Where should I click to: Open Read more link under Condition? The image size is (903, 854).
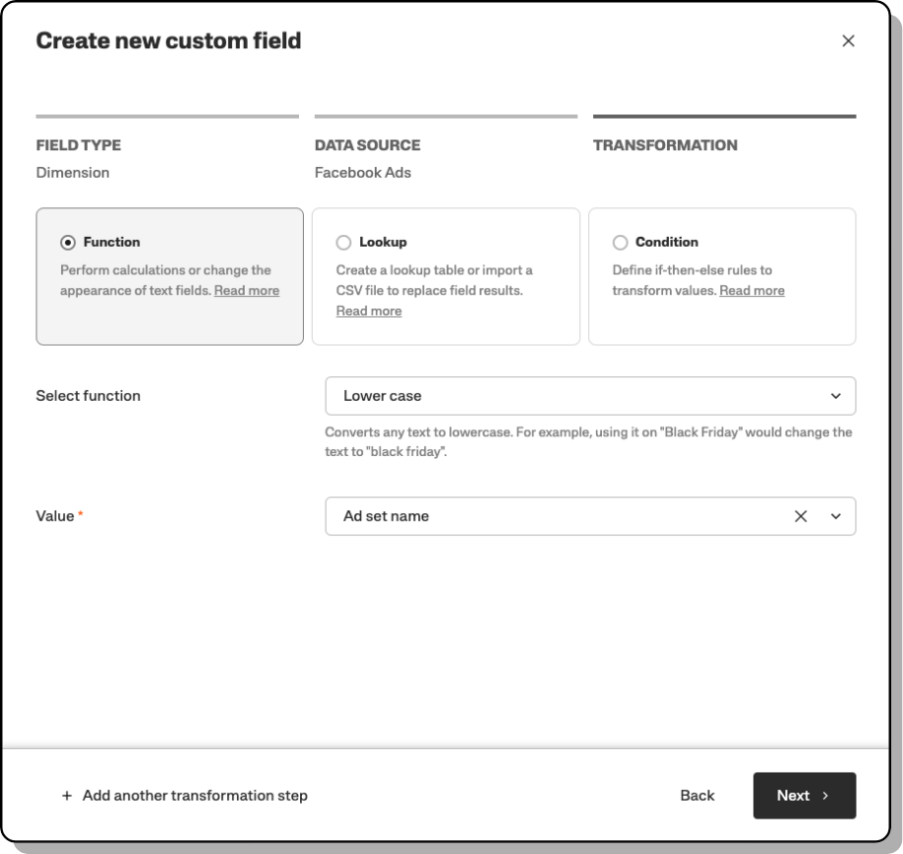pyautogui.click(x=752, y=291)
